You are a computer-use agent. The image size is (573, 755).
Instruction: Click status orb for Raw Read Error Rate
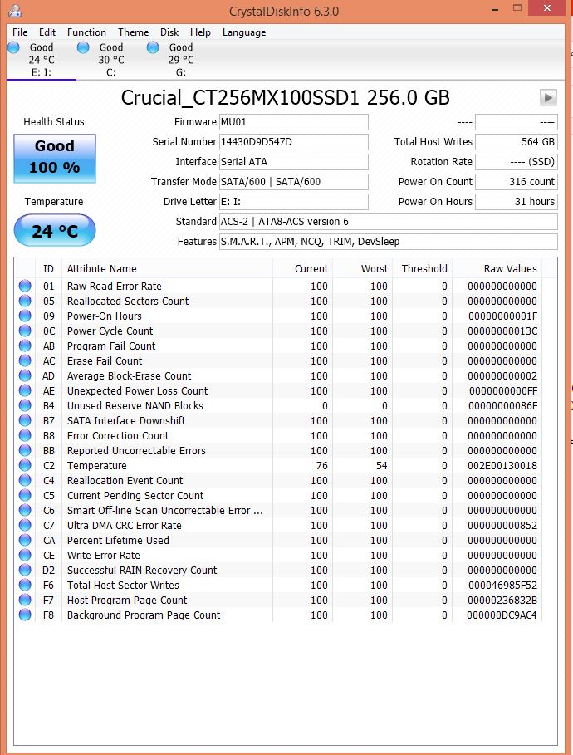[25, 286]
